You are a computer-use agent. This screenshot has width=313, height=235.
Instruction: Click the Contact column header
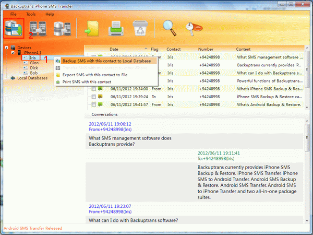174,49
